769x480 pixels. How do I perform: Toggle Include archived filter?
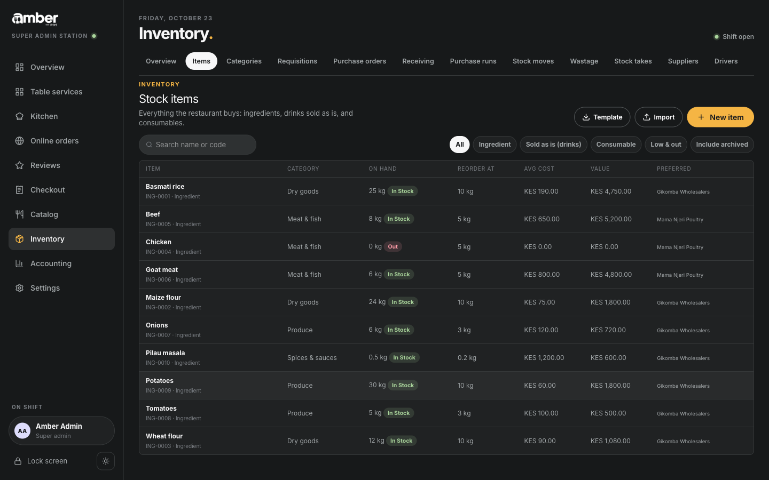click(721, 145)
